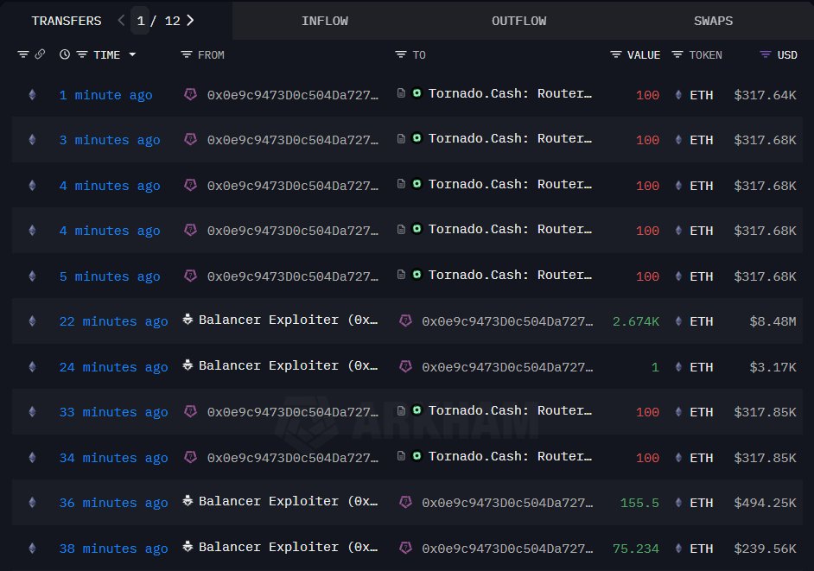The width and height of the screenshot is (814, 571).
Task: Click Tornado.Cash logo in 33 minutes ago row
Action: (417, 410)
